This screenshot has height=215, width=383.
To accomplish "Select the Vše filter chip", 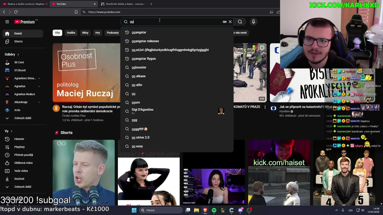I will pyautogui.click(x=57, y=33).
